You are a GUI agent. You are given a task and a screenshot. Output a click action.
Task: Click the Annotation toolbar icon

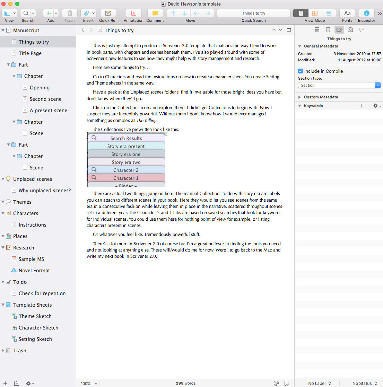[133, 13]
